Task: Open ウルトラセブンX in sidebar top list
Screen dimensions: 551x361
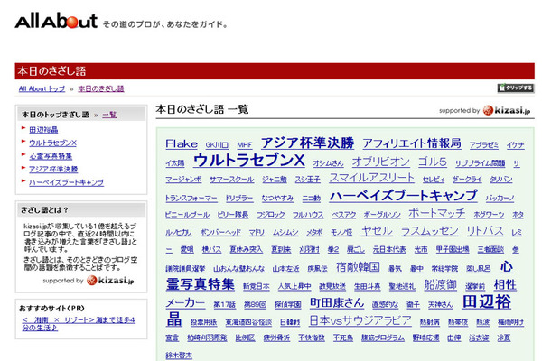Action: pyautogui.click(x=52, y=143)
